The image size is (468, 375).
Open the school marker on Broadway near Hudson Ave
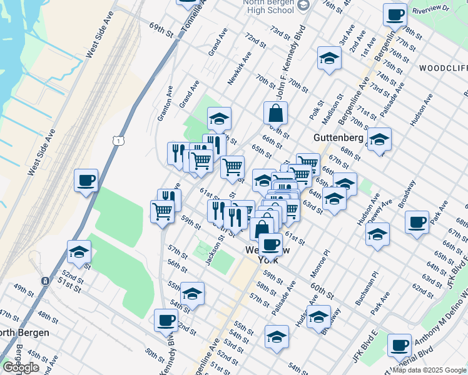coord(318,317)
